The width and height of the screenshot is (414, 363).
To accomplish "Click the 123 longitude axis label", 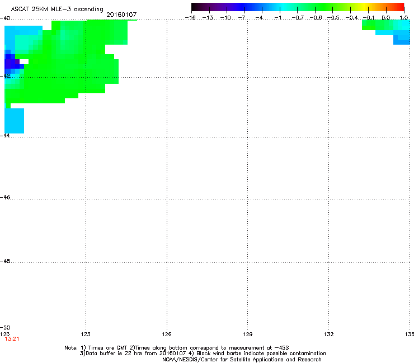I will 86,335.
